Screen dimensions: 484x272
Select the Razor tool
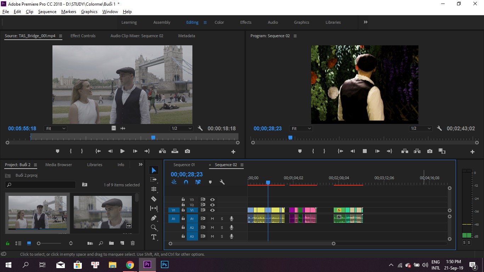154,199
